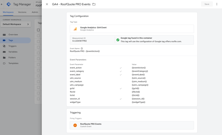Go to Overview in the sidebar
222x135 pixels.
pyautogui.click(x=15, y=35)
